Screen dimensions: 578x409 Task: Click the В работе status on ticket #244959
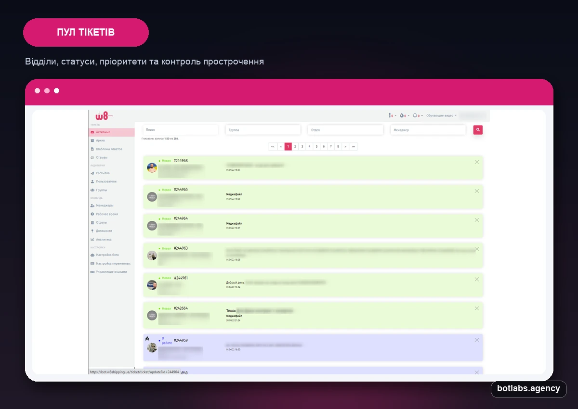(x=166, y=341)
